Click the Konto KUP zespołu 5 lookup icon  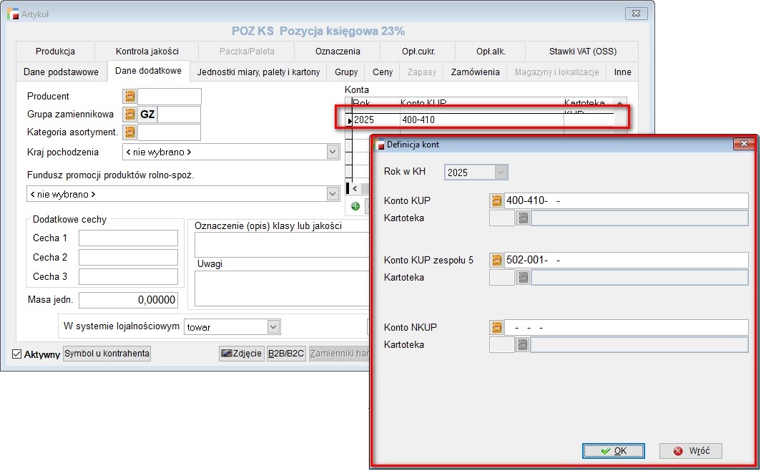click(x=496, y=260)
